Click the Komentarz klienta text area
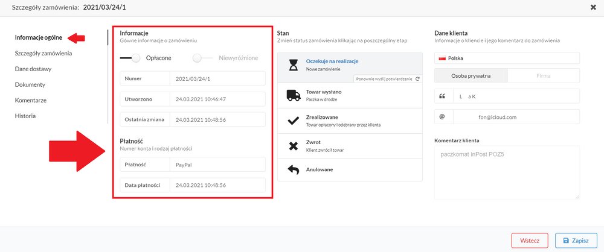 pyautogui.click(x=507, y=173)
